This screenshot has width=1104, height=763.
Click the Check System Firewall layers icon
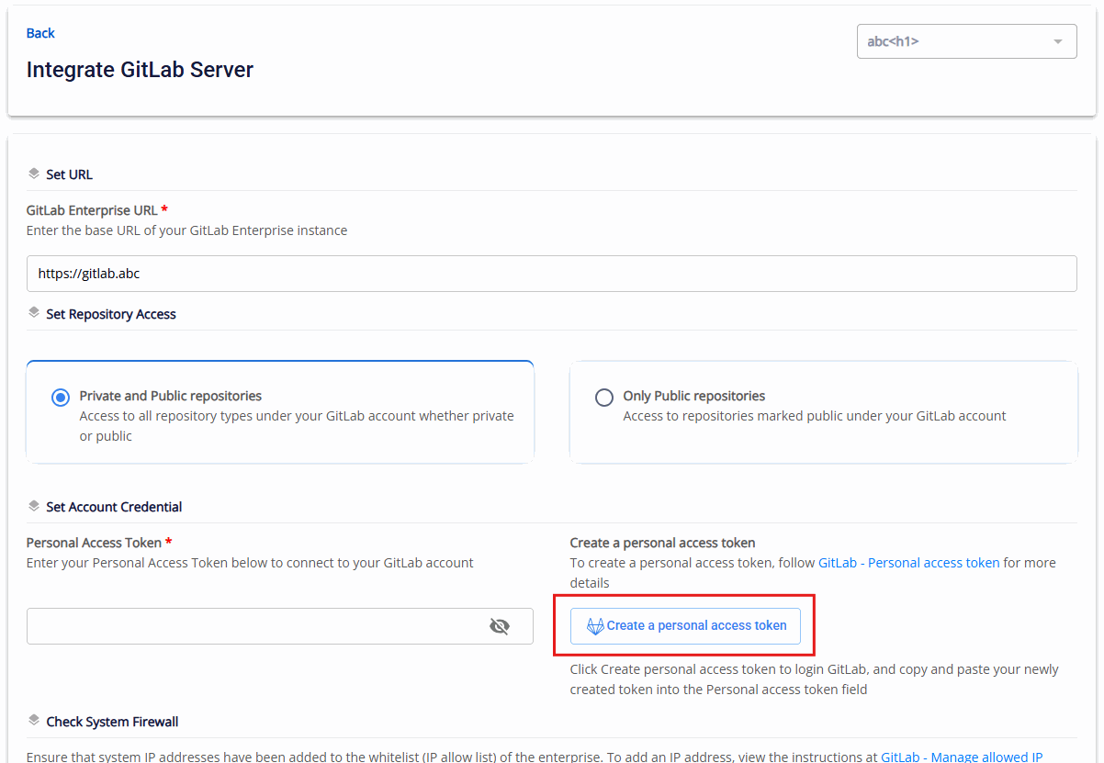[x=34, y=721]
